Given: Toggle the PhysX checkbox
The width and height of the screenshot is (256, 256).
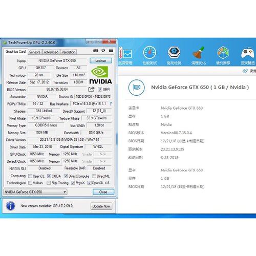Looking at the screenshot, I should click(73, 183).
